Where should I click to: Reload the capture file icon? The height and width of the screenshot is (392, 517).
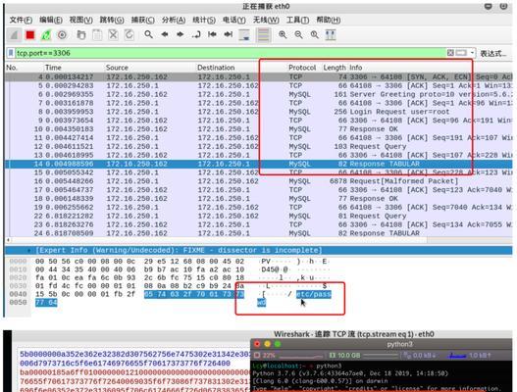[129, 34]
